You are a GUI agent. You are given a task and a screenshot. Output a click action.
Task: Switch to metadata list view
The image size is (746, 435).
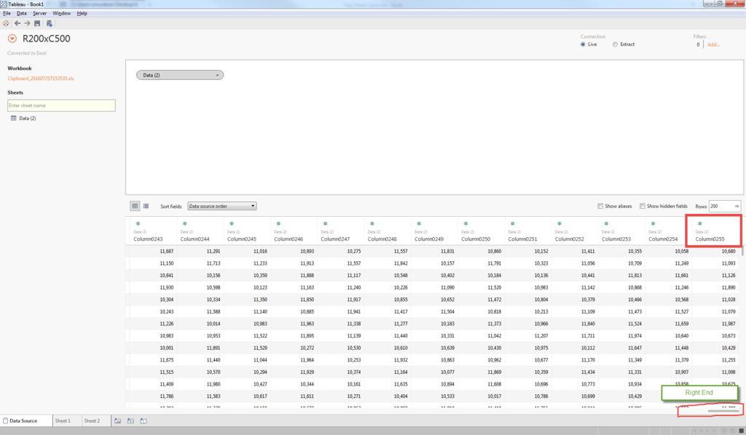pyautogui.click(x=146, y=206)
